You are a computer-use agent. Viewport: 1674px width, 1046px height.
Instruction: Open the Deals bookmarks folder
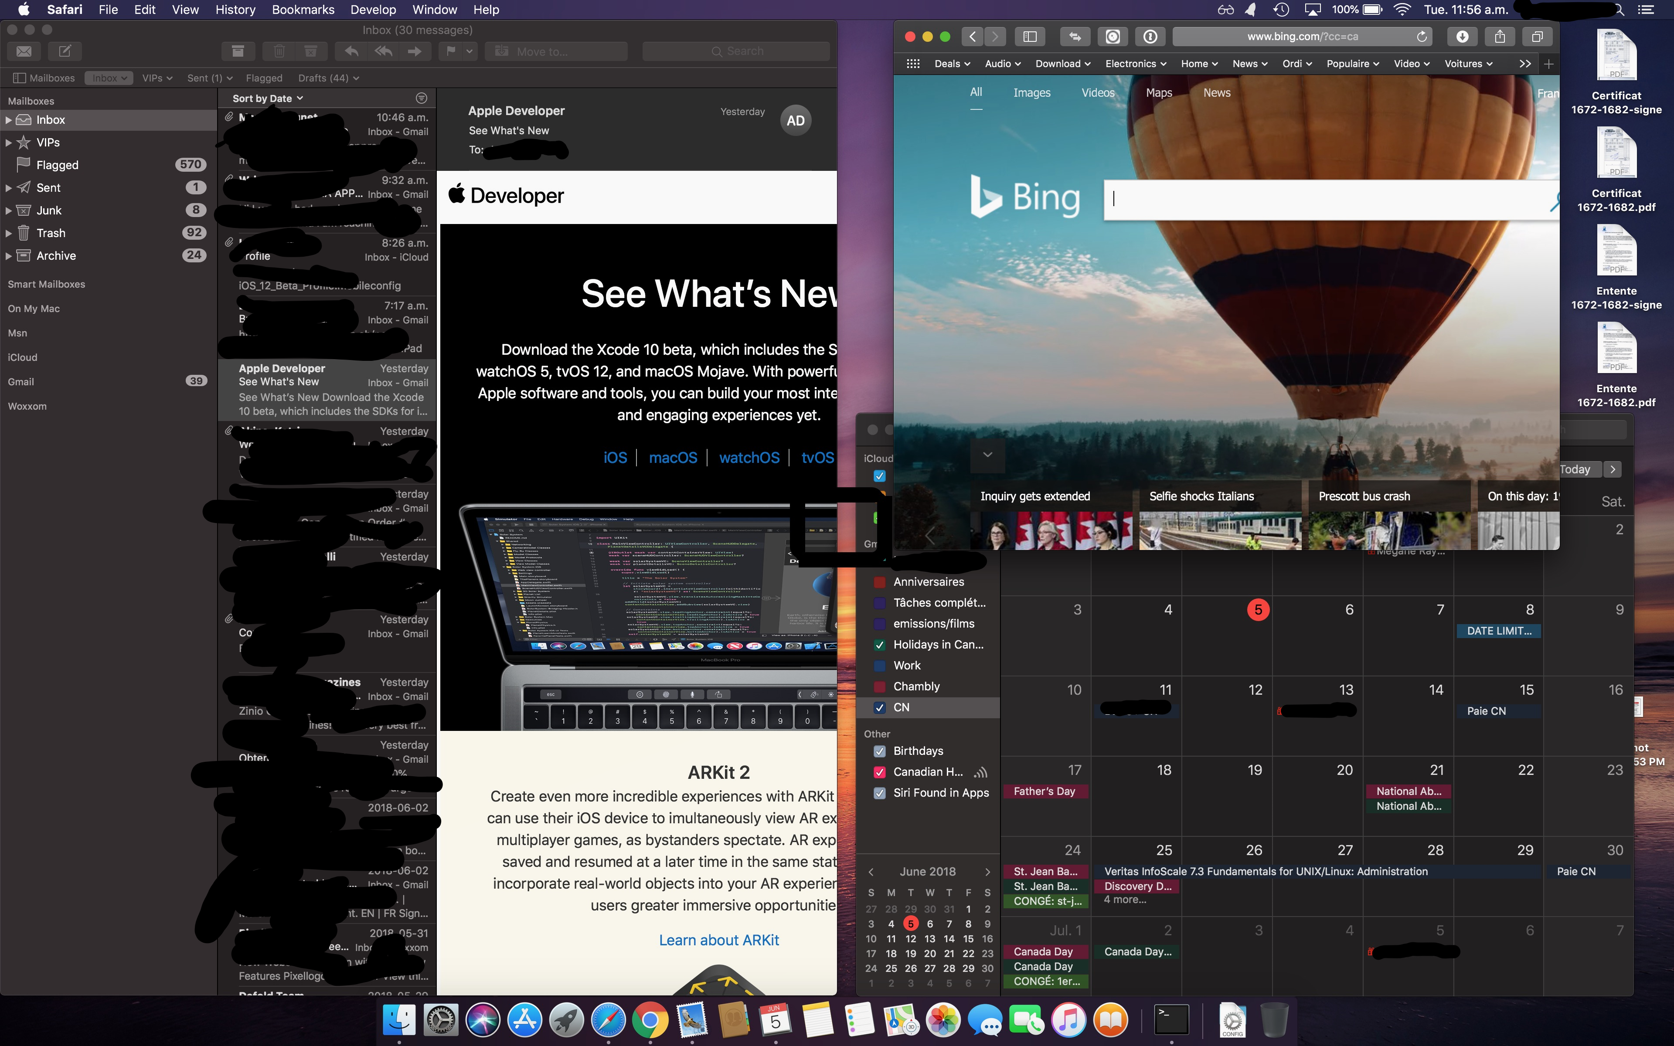click(x=952, y=64)
